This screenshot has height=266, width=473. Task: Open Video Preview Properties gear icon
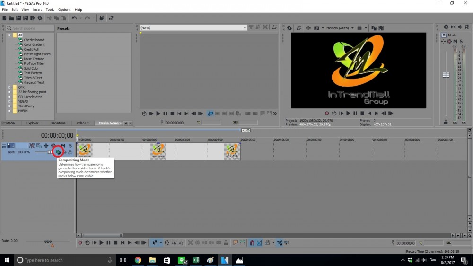coord(289,28)
